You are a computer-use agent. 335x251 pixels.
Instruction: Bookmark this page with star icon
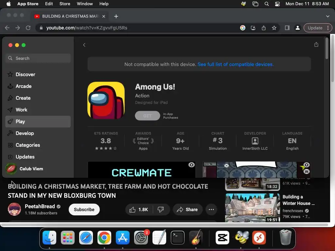[274, 28]
